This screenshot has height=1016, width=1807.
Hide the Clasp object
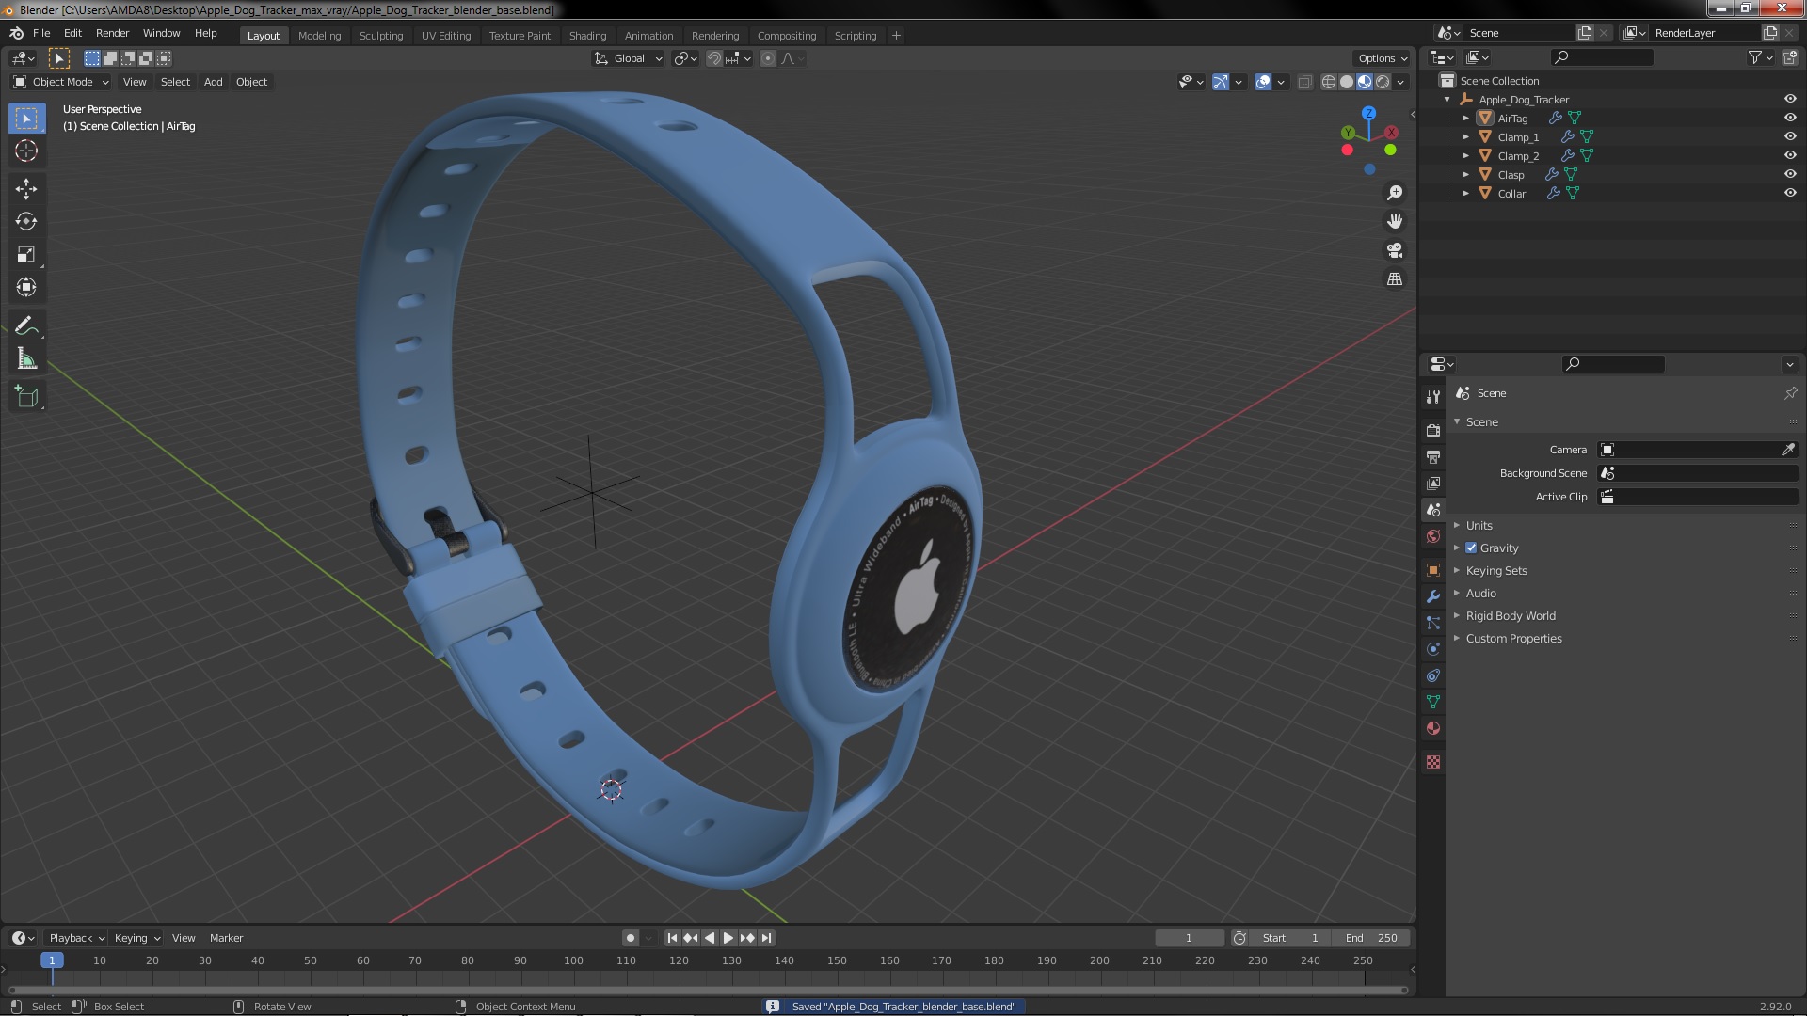pyautogui.click(x=1790, y=174)
